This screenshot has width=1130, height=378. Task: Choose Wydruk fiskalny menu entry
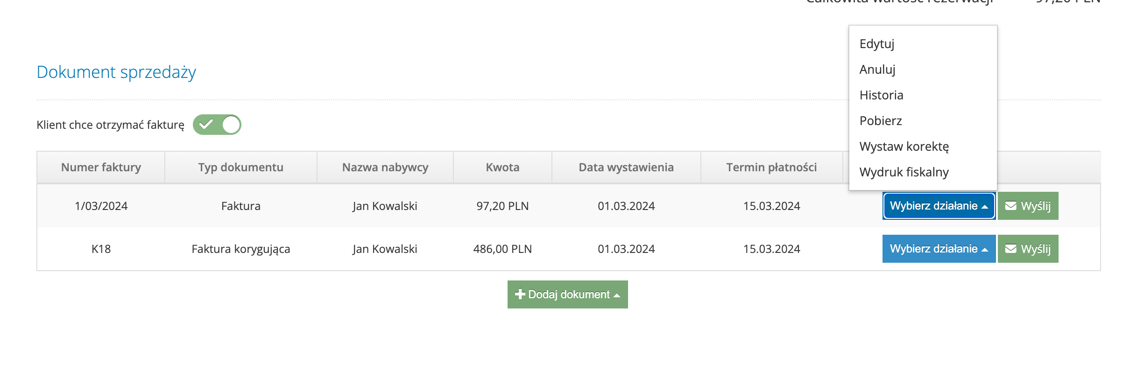click(904, 172)
